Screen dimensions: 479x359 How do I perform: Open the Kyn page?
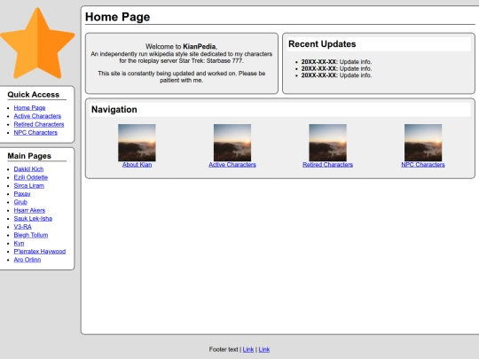19,243
